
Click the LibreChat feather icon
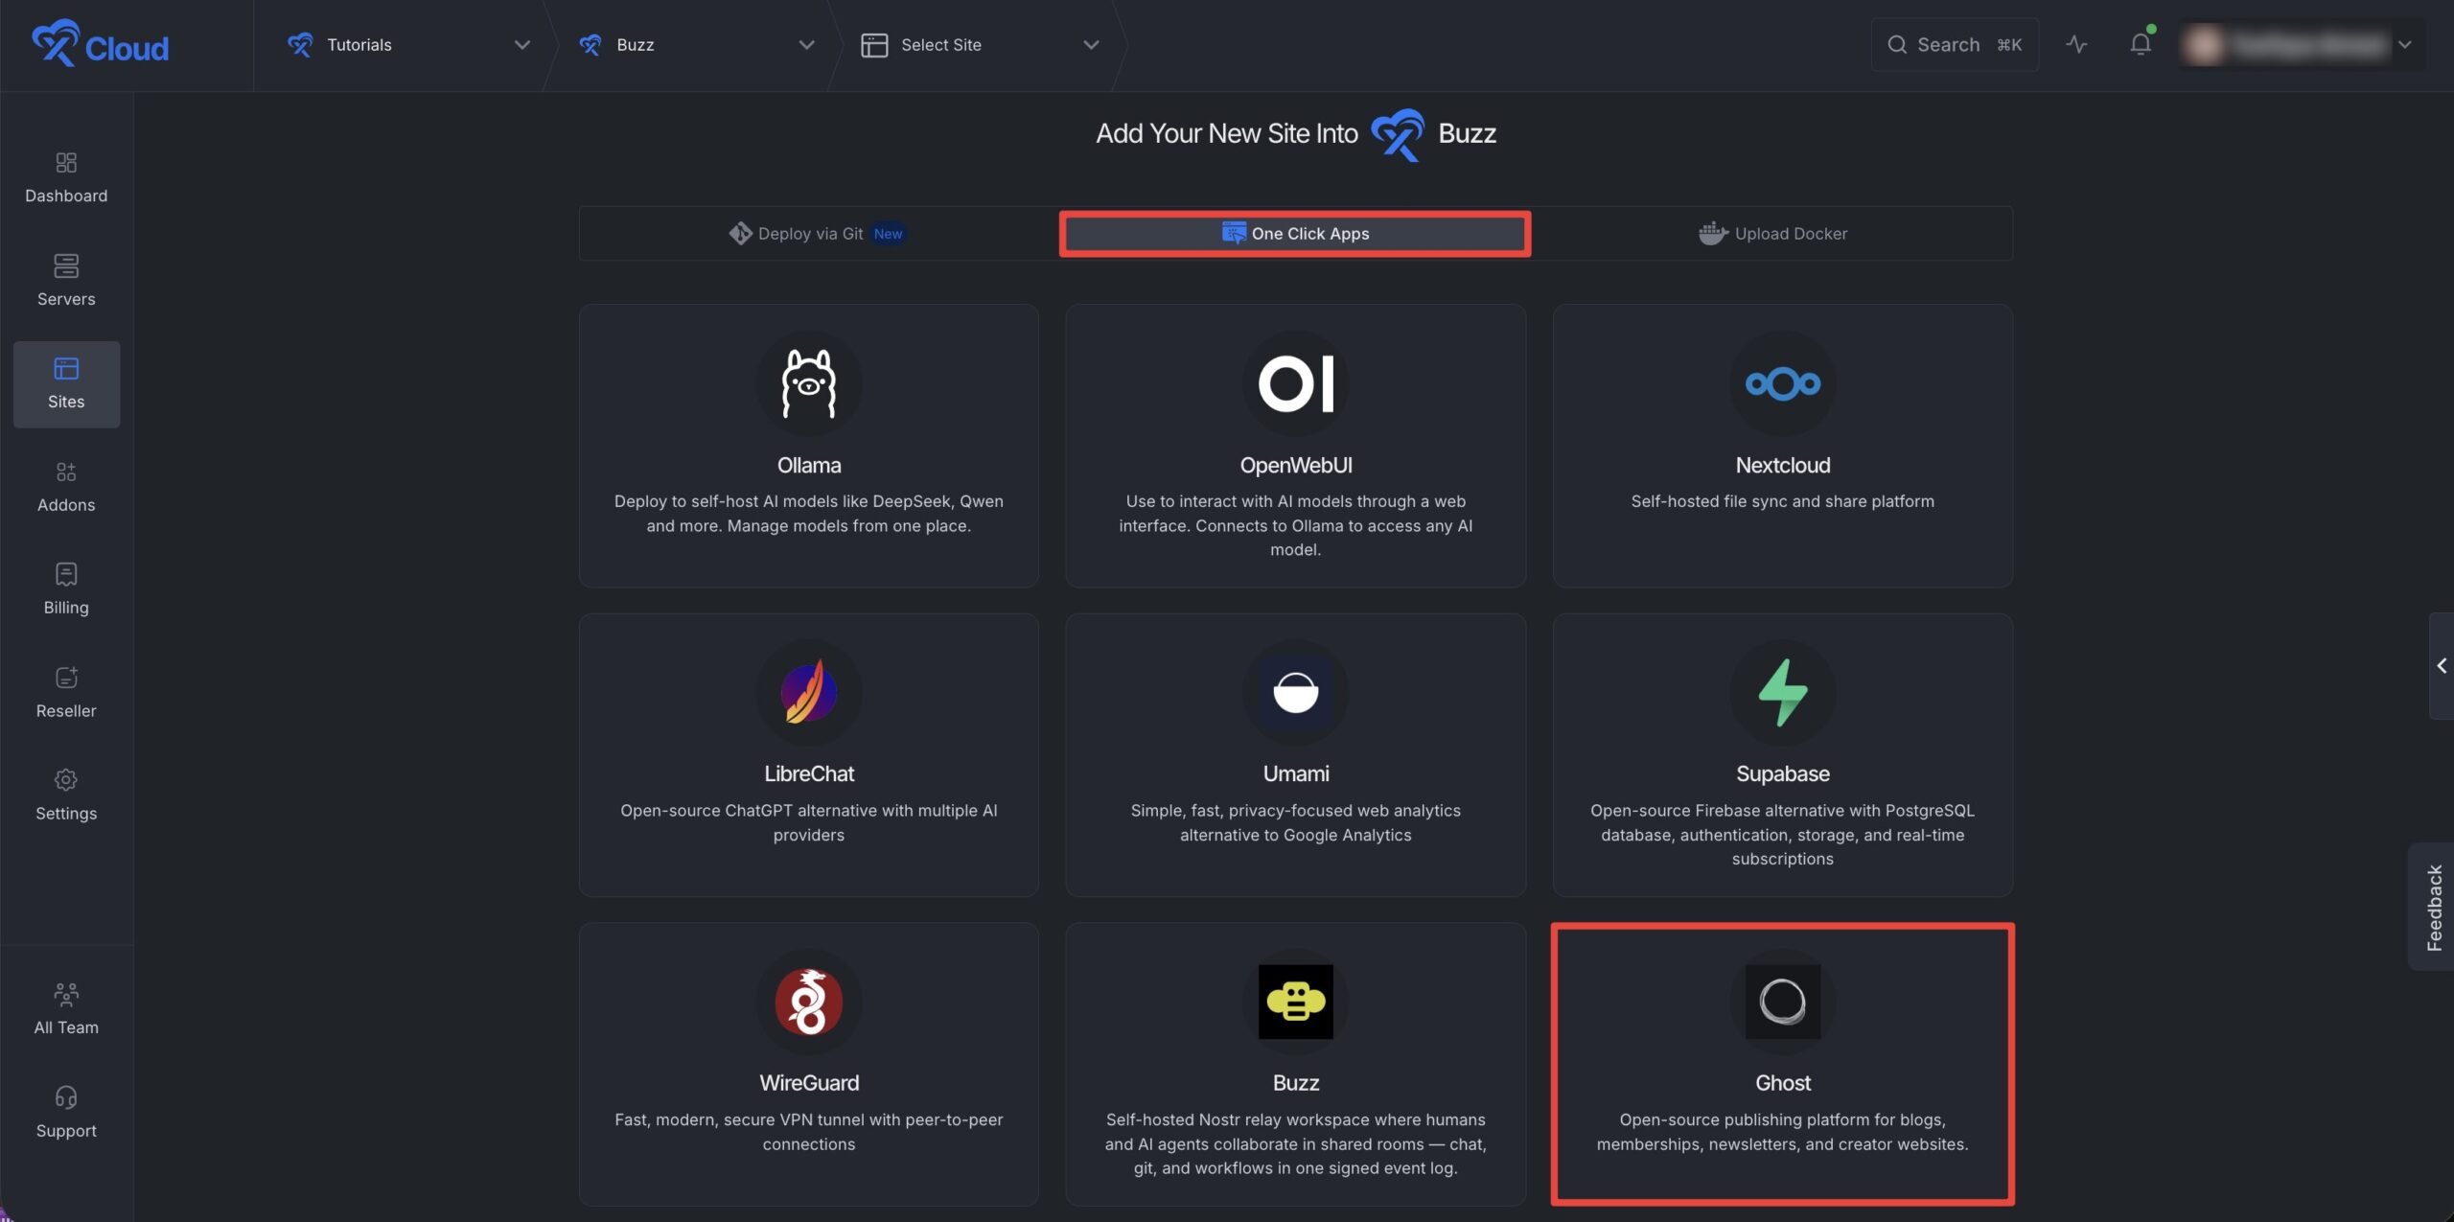809,692
